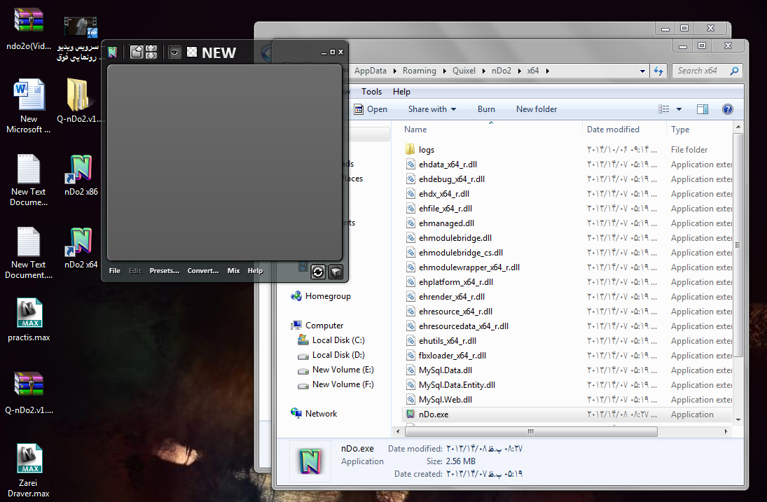Viewport: 767px width, 502px height.
Task: Click the up-down arrows icon in nDo2 header
Action: coord(151,53)
